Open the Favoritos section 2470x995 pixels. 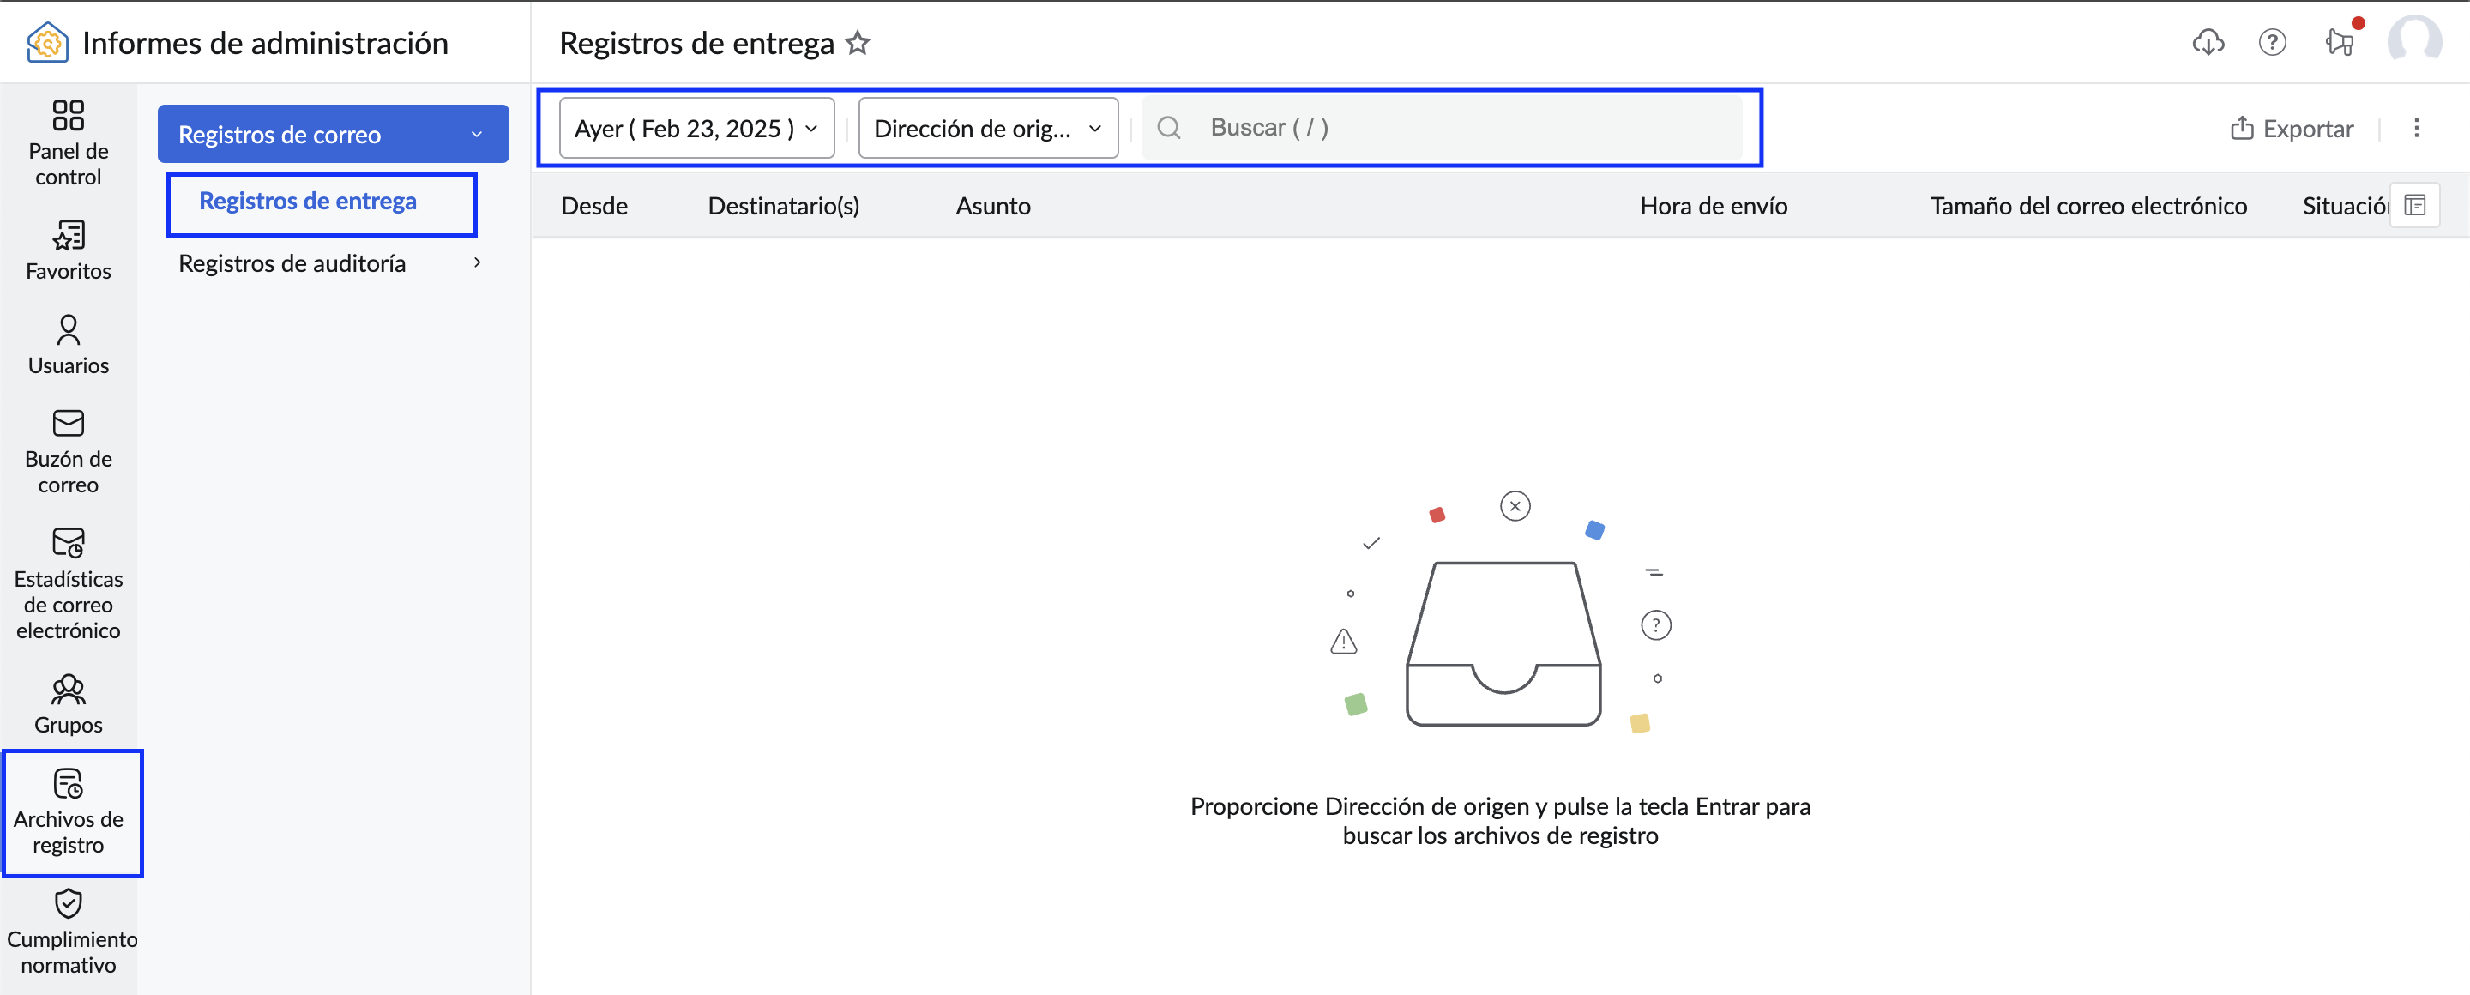pyautogui.click(x=68, y=250)
